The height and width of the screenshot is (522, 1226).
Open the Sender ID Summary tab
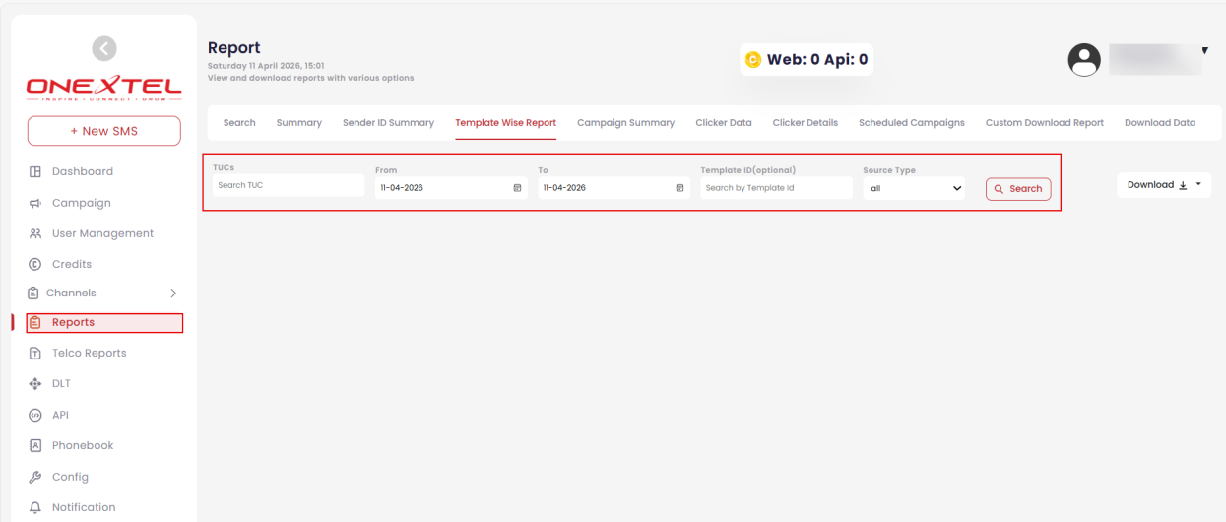click(388, 123)
